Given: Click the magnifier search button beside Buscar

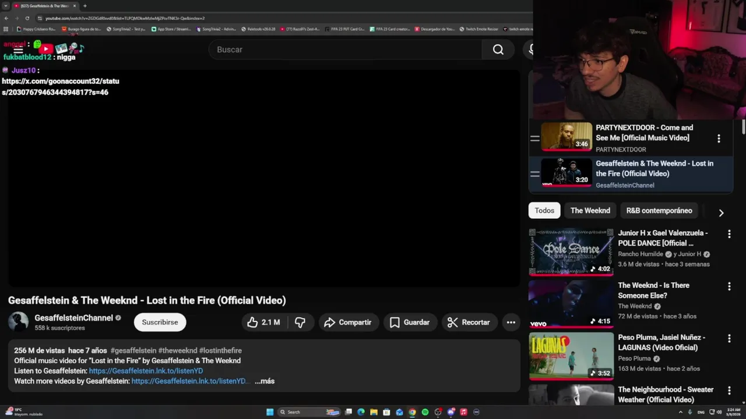Looking at the screenshot, I should pyautogui.click(x=498, y=49).
